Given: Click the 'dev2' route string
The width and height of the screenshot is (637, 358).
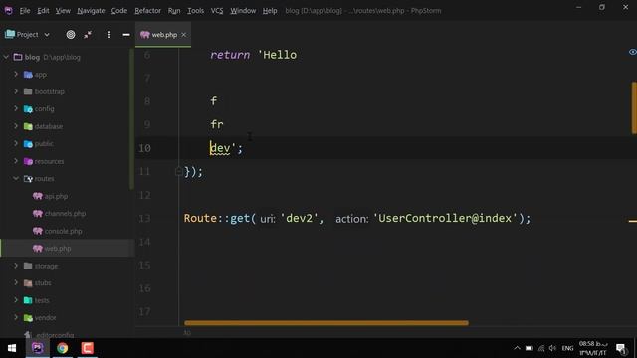Looking at the screenshot, I should coord(300,218).
